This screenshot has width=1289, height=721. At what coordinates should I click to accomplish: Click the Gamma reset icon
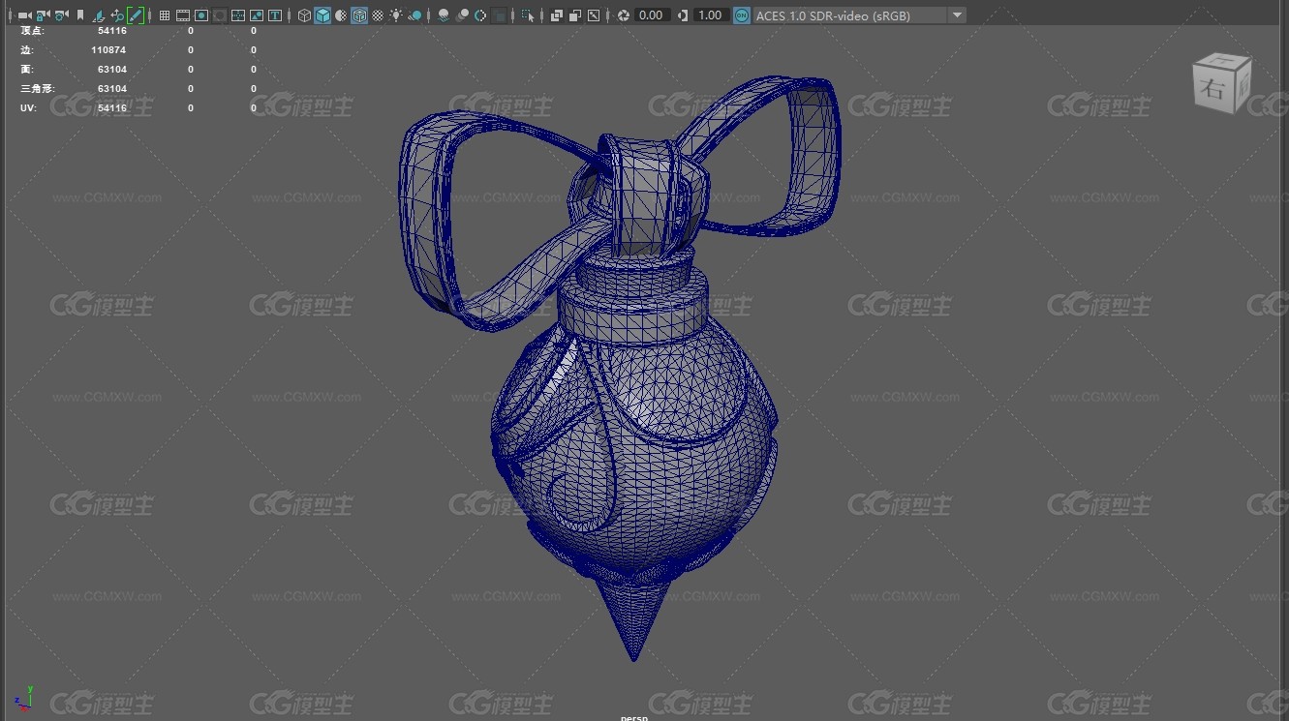(683, 15)
